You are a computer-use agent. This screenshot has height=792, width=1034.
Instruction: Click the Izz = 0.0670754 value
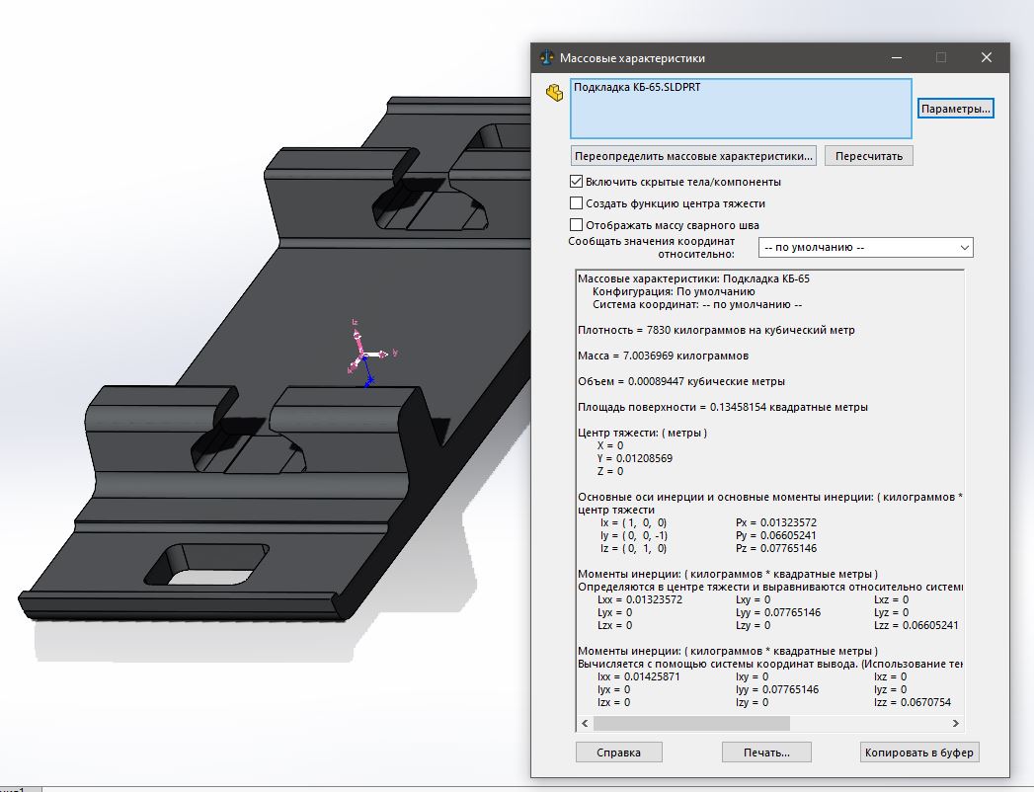[913, 702]
